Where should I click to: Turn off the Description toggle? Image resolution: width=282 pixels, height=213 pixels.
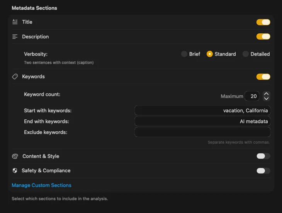pyautogui.click(x=263, y=36)
